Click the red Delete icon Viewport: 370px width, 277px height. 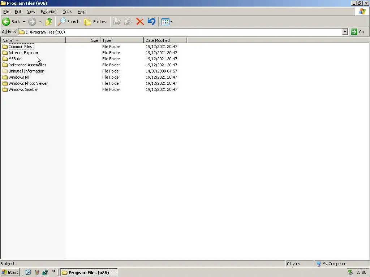pyautogui.click(x=140, y=22)
